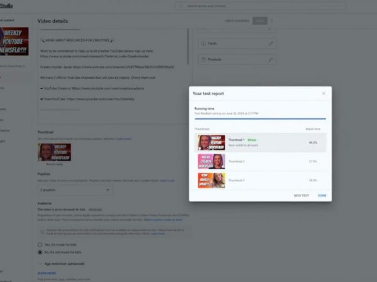Open the Cards row
The image size is (377, 282).
(x=237, y=43)
